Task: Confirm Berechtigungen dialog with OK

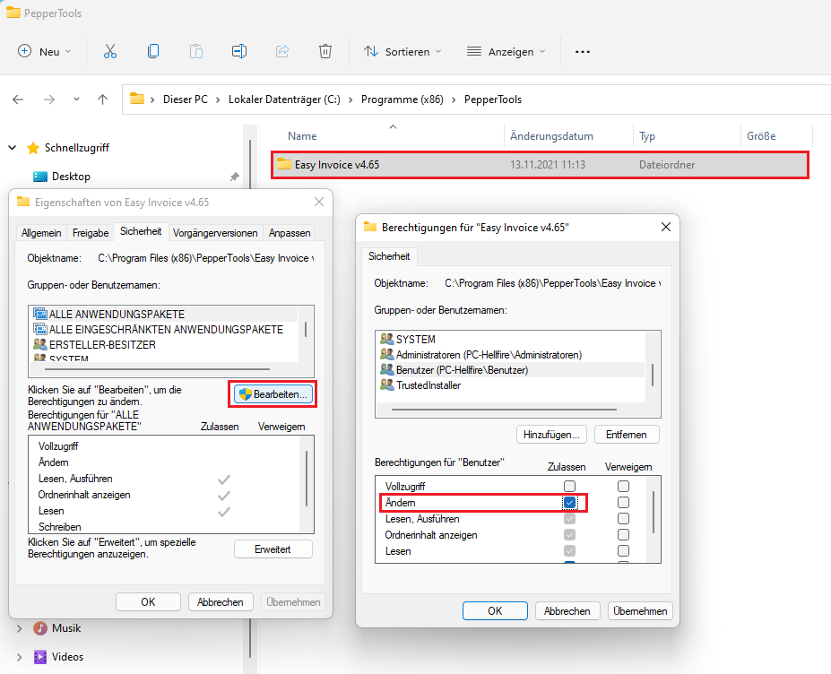Action: coord(495,611)
